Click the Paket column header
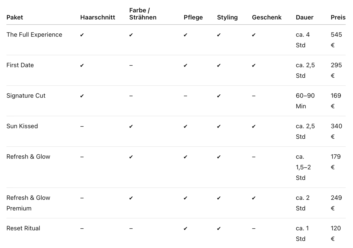 [x=15, y=17]
